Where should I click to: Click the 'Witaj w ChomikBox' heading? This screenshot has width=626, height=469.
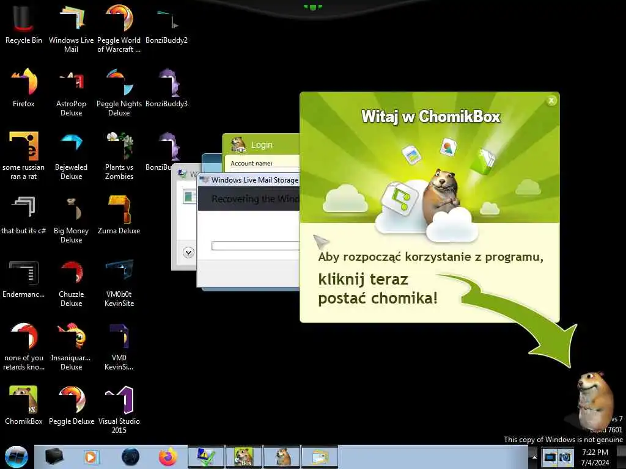click(x=431, y=117)
